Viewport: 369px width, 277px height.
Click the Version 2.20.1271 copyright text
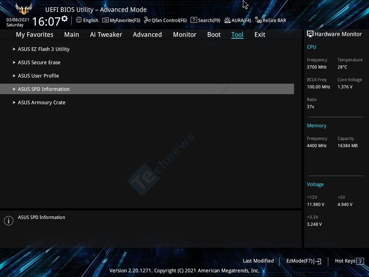pos(184,271)
